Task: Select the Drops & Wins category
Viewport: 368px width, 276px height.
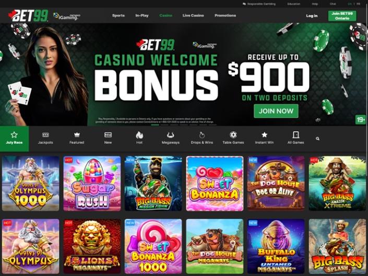Action: [202, 139]
